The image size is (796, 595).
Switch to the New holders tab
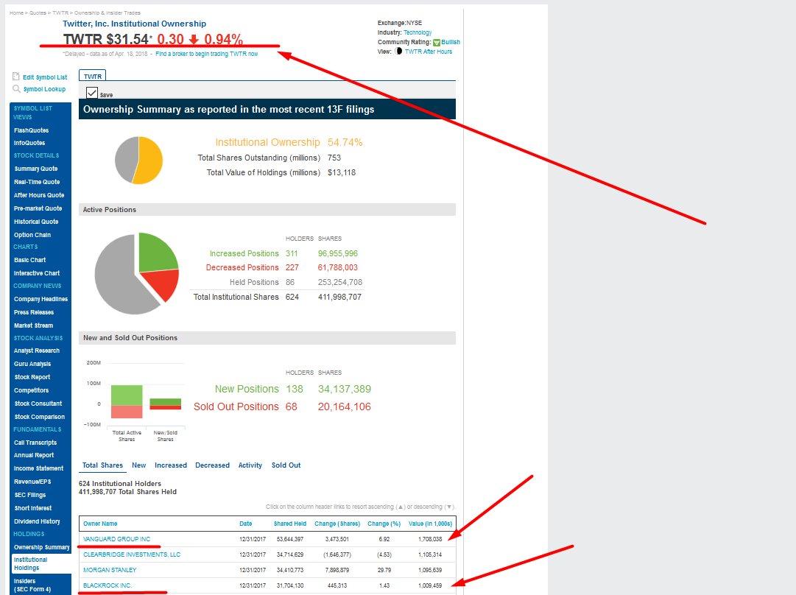point(138,465)
